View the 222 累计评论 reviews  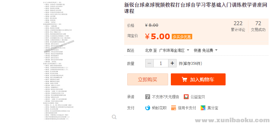pos(238,26)
